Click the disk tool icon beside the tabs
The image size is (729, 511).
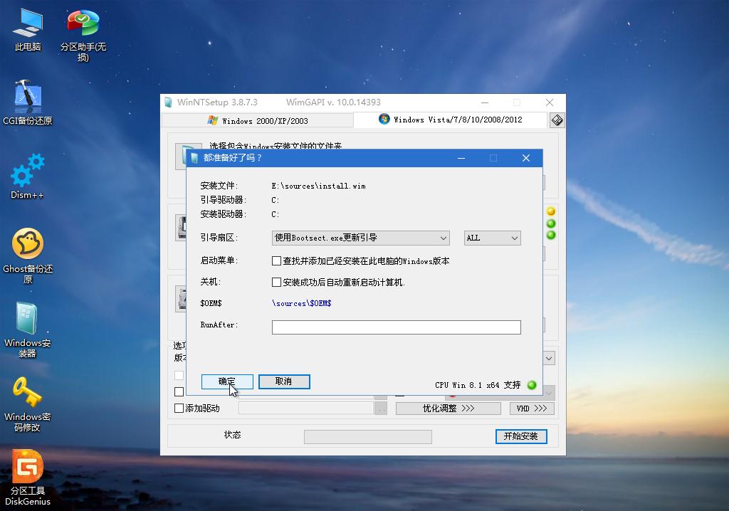point(557,120)
